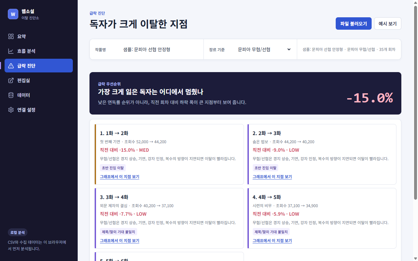Click the 초반 진입 이탈 tag in 1화 → 2화 card
Image resolution: width=418 pixels, height=261 pixels.
(113, 168)
